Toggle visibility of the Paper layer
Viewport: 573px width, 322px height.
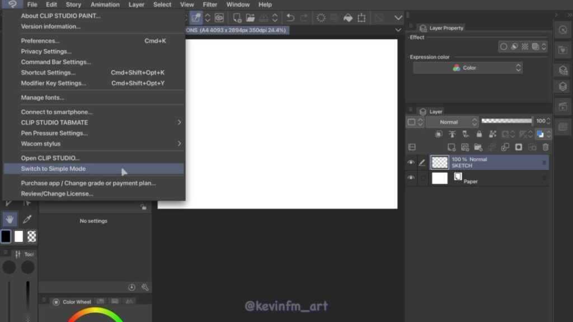point(411,178)
